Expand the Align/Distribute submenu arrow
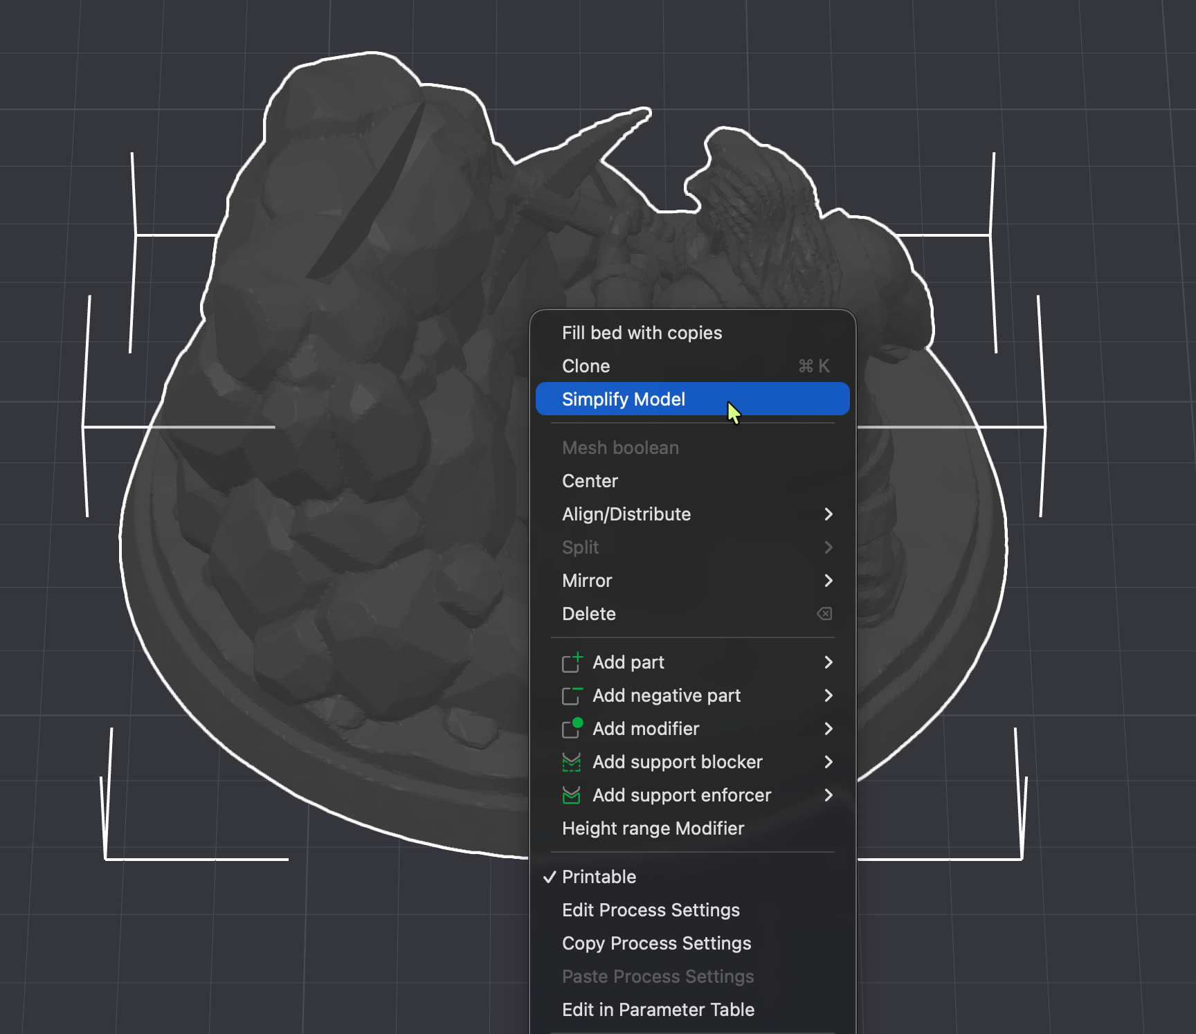The image size is (1196, 1034). pyautogui.click(x=828, y=514)
